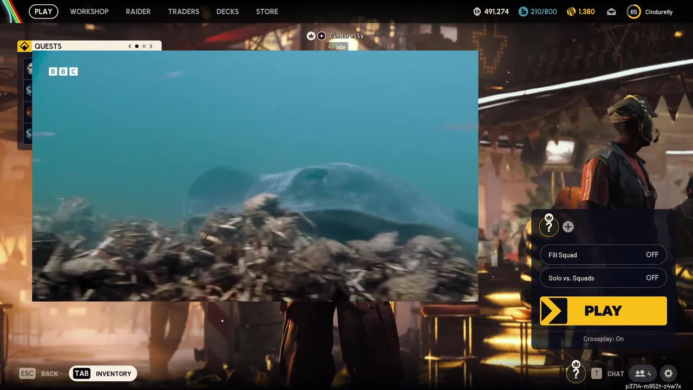
Task: Click the gold token icon beside 1,380
Action: click(571, 11)
